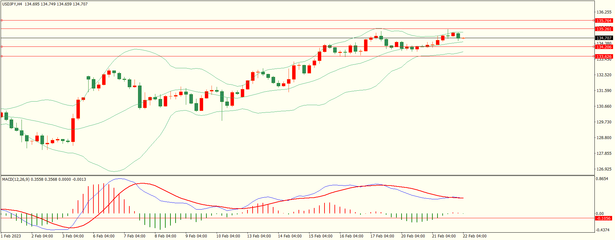Click the 7 Feb 04:00 time label
Screen dimensions: 615x240
135,236
